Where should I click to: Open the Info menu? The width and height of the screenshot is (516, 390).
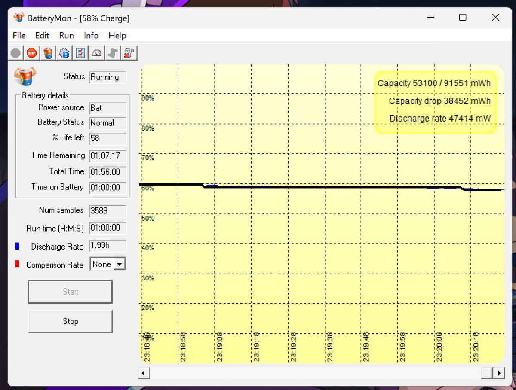coord(91,36)
